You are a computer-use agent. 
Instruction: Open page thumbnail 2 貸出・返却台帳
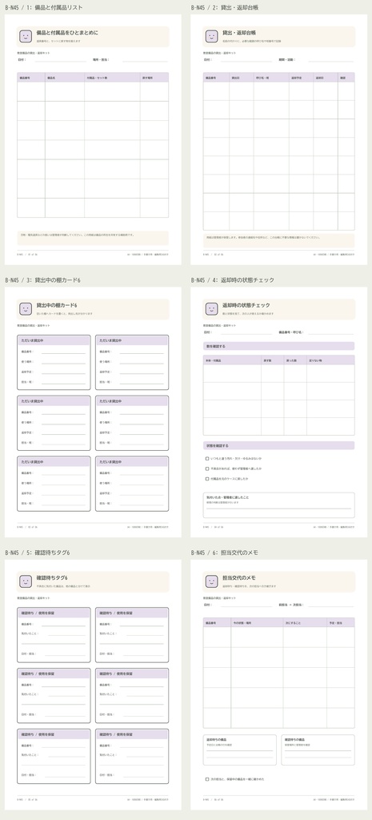click(279, 139)
